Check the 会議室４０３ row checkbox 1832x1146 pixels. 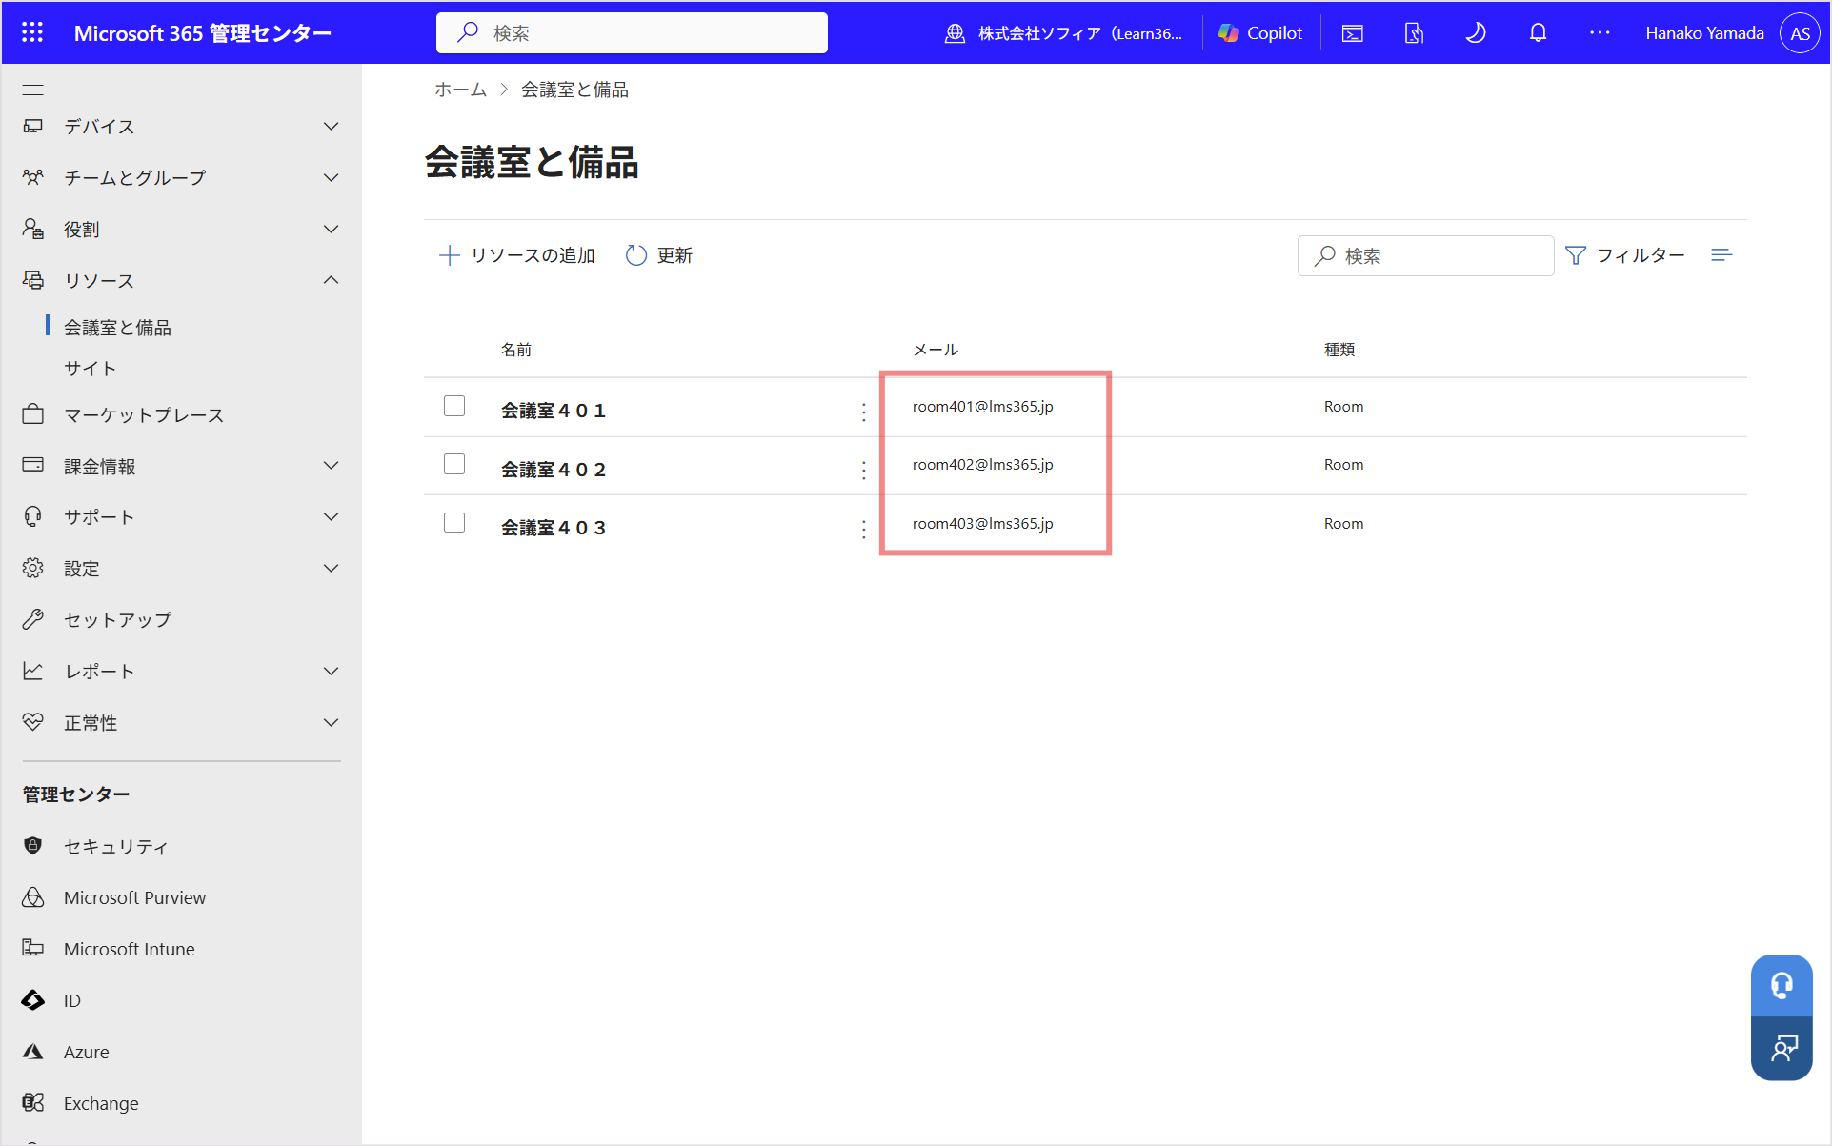pos(454,523)
